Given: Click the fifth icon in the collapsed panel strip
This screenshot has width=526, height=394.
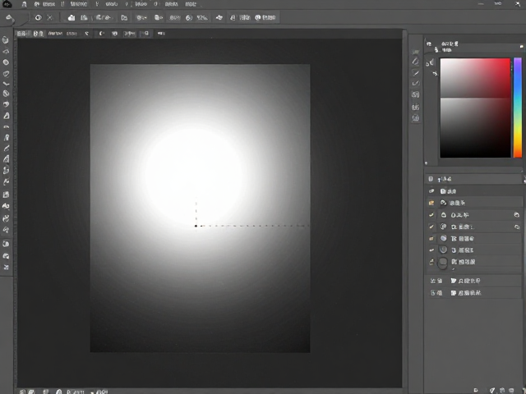Looking at the screenshot, I should coord(416,95).
